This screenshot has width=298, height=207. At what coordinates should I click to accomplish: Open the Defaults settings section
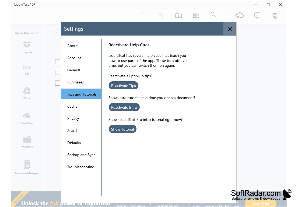click(x=81, y=143)
